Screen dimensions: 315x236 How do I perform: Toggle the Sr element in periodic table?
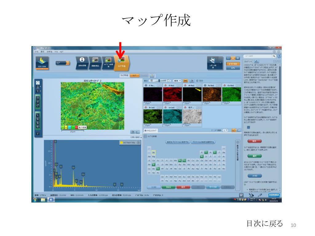click(x=154, y=165)
